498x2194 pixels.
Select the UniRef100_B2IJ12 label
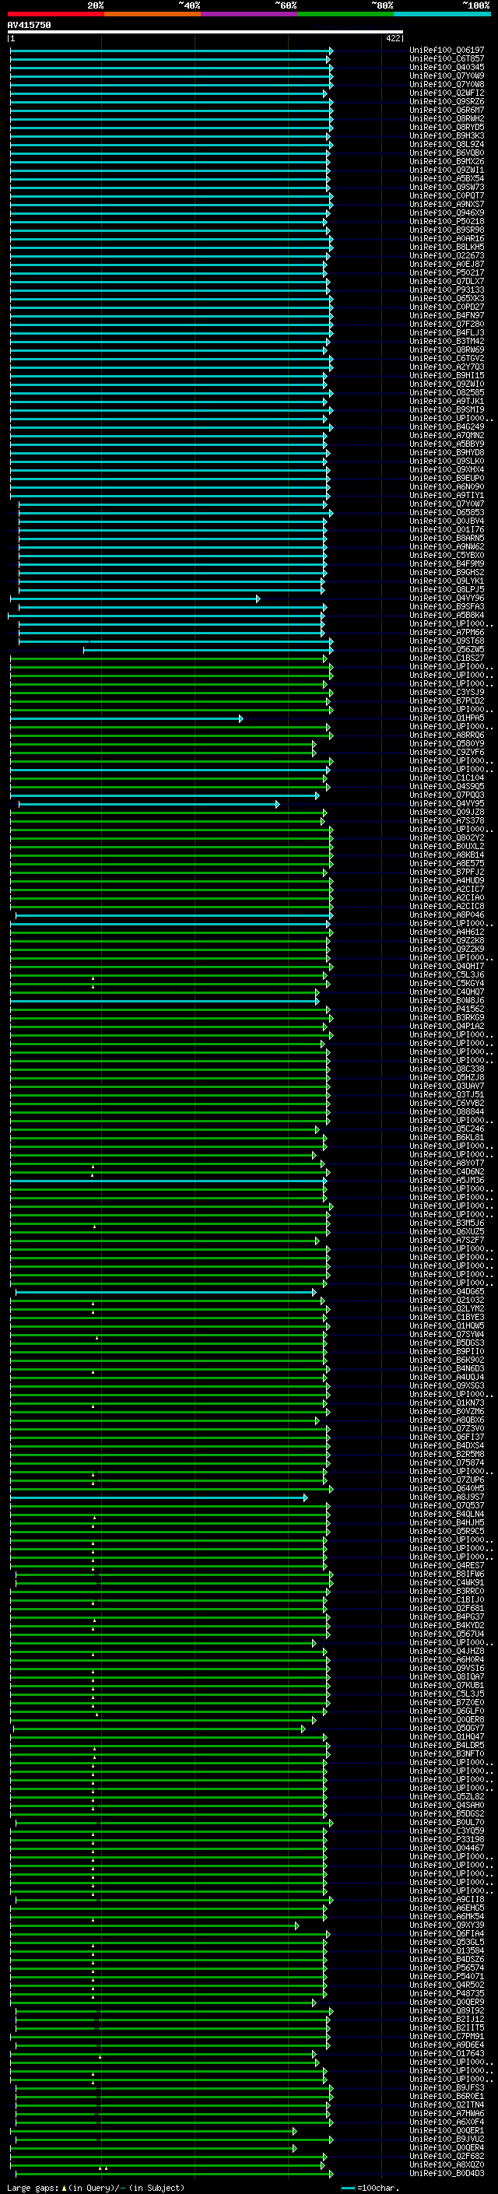tap(447, 2019)
